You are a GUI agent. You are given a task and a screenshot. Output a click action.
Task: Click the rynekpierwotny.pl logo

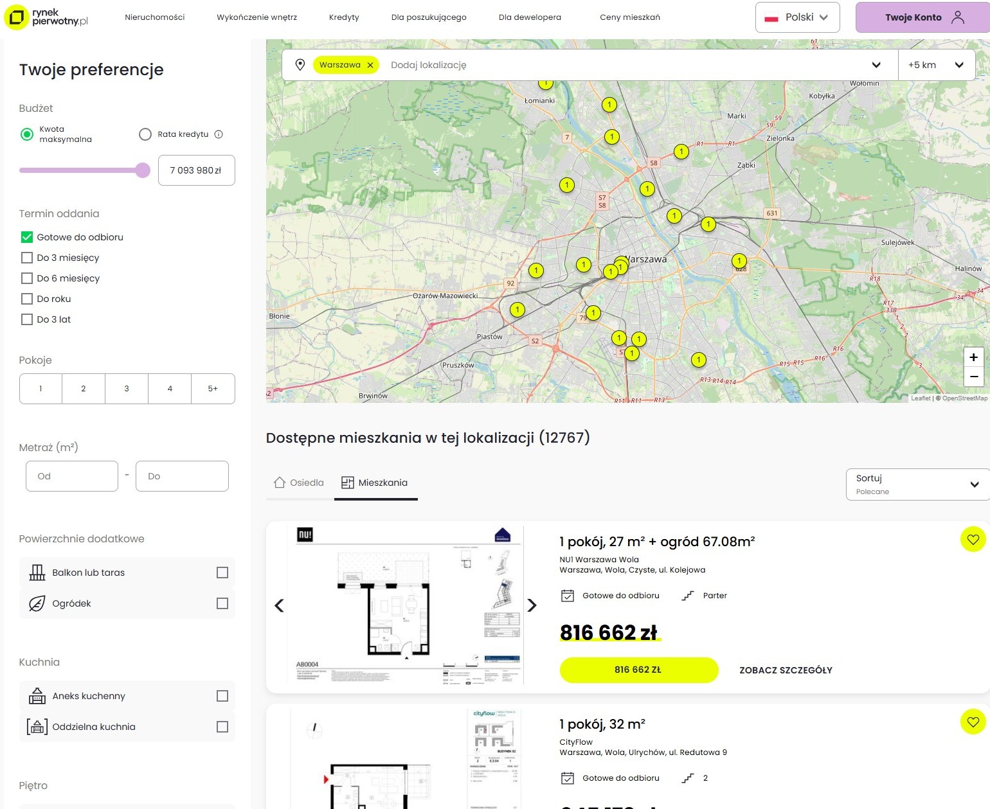(x=46, y=17)
